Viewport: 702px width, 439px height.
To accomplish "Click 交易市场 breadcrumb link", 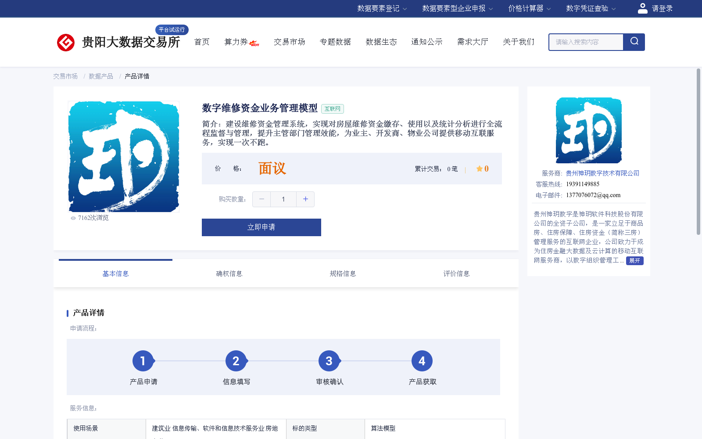I will pos(65,76).
